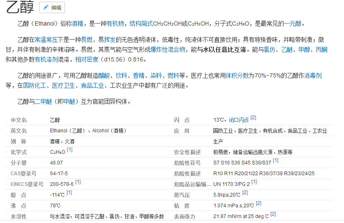Open the 有机溶剂 hyperlink
Screen dimensions: 344x223
pos(46,59)
